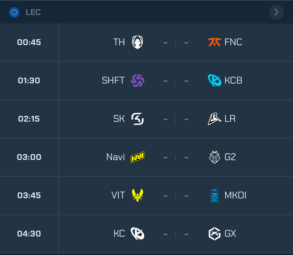The width and height of the screenshot is (293, 255).
Task: Open the VIT vs MKOI score placeholder
Action: (176, 196)
